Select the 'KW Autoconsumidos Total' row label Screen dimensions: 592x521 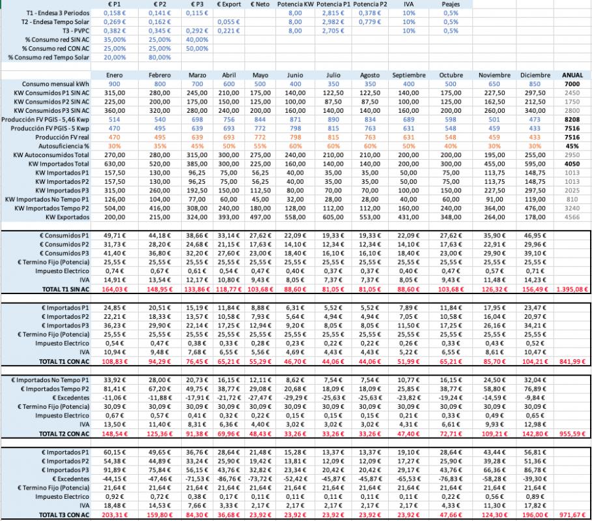[x=51, y=155]
